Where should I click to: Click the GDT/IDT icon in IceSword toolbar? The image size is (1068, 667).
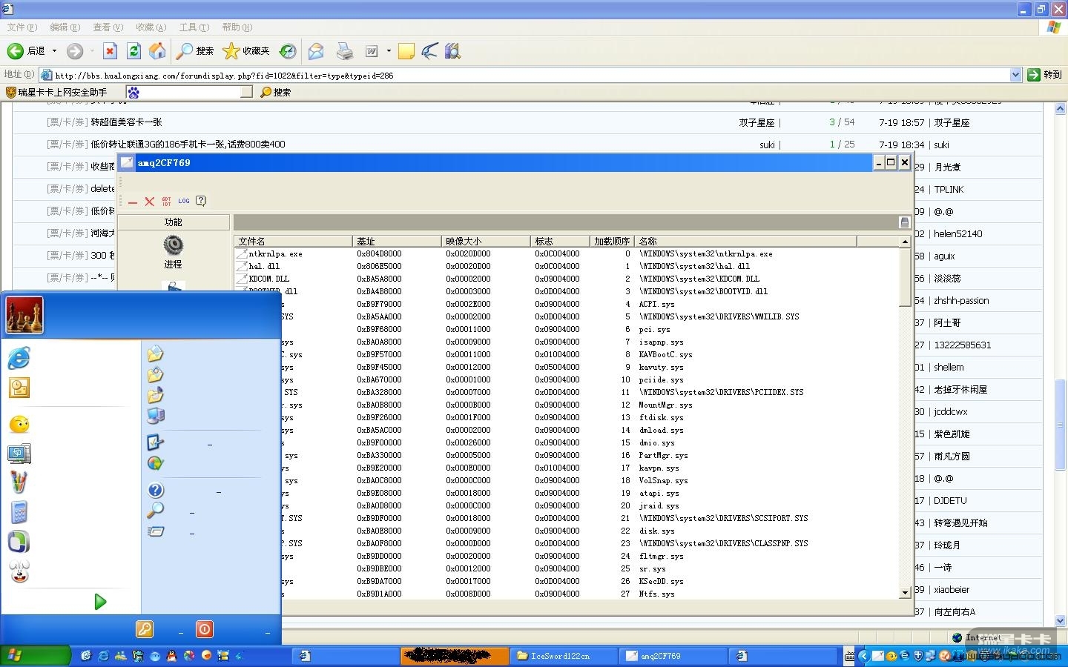(166, 201)
